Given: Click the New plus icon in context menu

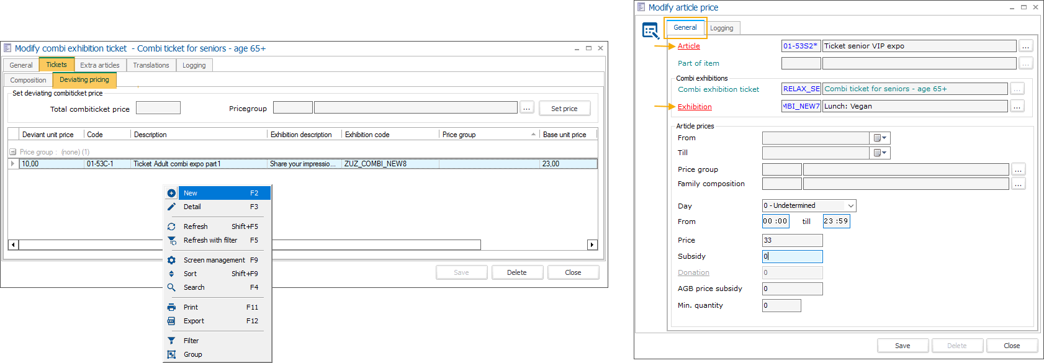Looking at the screenshot, I should tap(171, 193).
